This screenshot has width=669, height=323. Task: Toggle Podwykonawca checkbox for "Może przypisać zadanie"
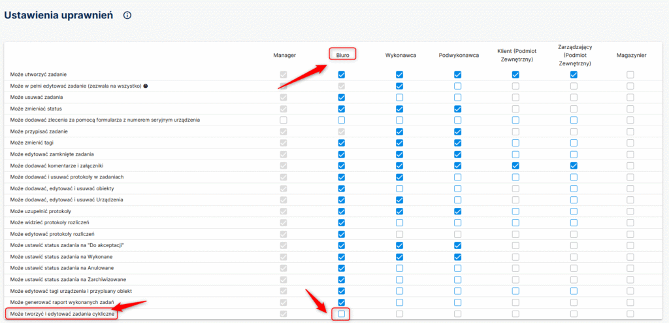[457, 131]
